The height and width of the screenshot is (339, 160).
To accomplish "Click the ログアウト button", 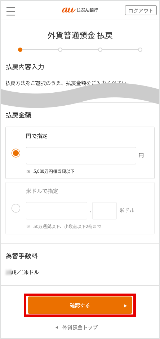I will pos(141,10).
